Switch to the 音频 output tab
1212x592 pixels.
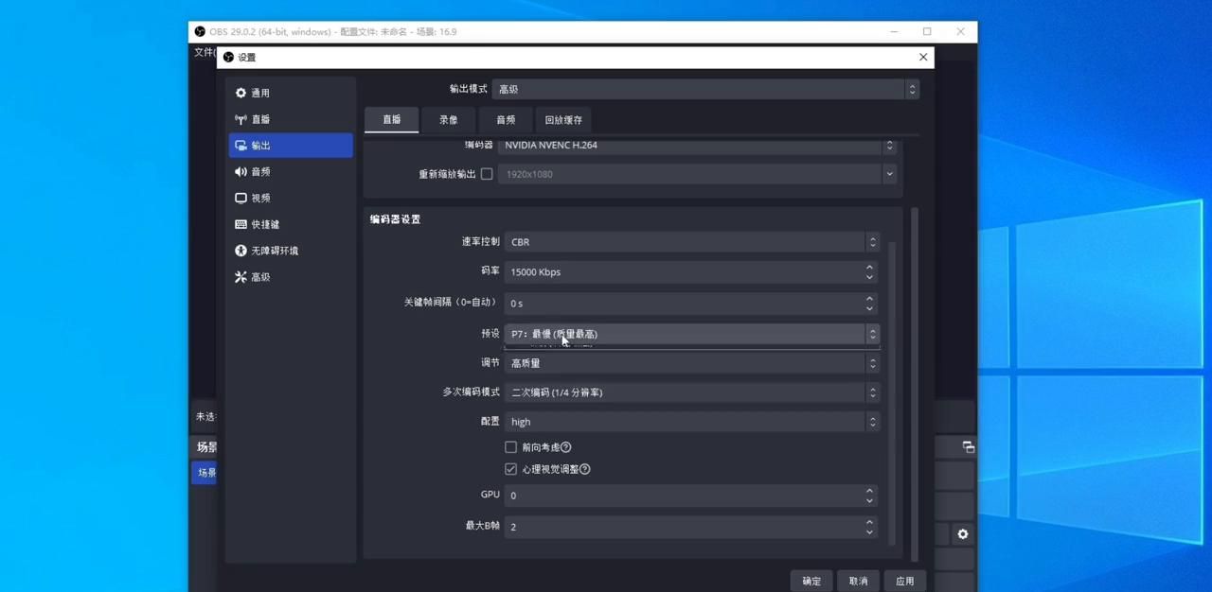pyautogui.click(x=506, y=120)
